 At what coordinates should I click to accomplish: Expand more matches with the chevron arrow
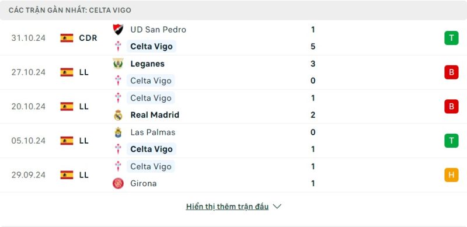(277, 207)
